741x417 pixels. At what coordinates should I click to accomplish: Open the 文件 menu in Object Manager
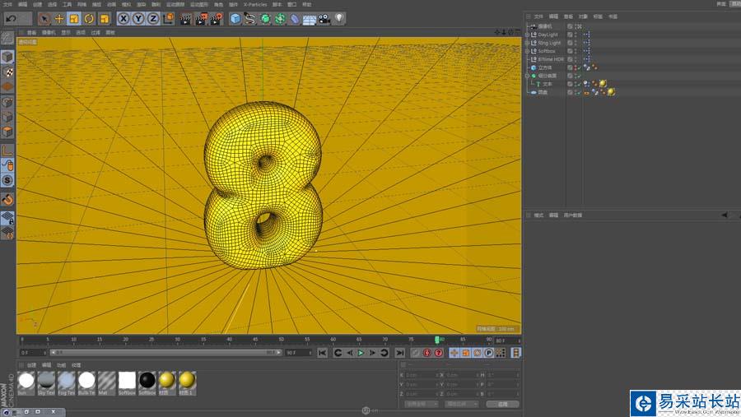[x=538, y=16]
